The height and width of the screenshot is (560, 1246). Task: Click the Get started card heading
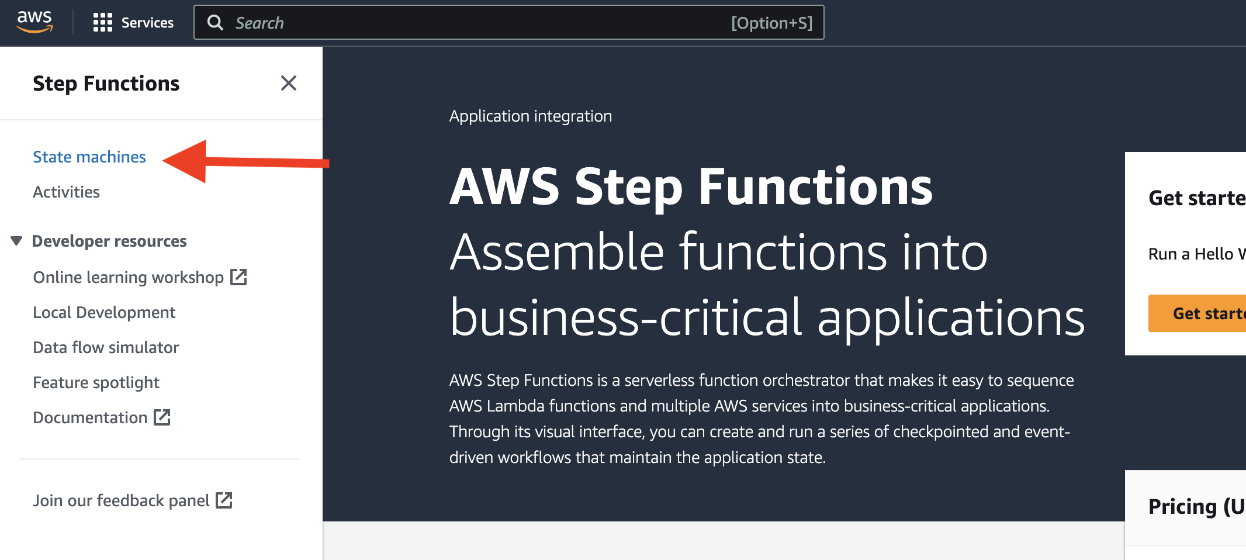click(x=1196, y=198)
